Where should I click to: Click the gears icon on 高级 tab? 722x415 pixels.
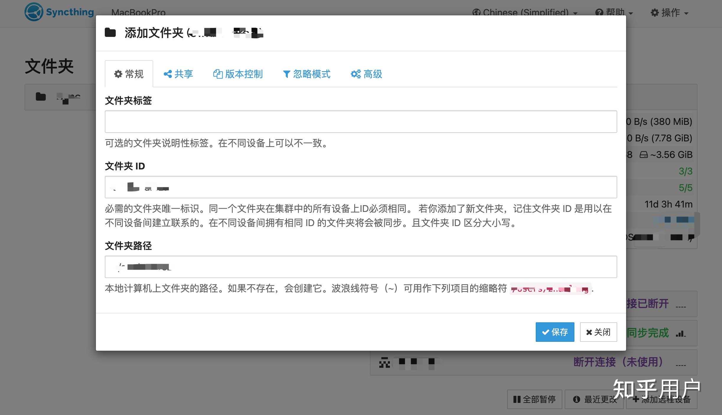click(356, 74)
